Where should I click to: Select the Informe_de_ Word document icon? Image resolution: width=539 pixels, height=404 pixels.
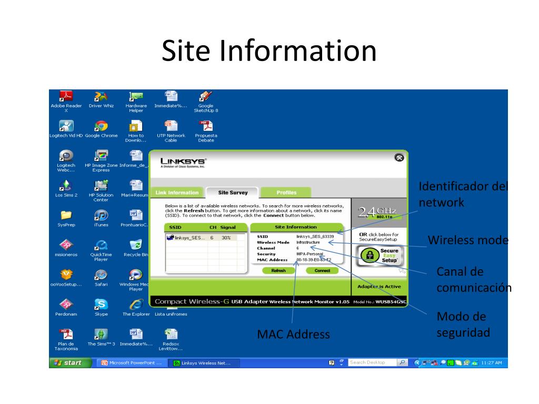[x=135, y=159]
